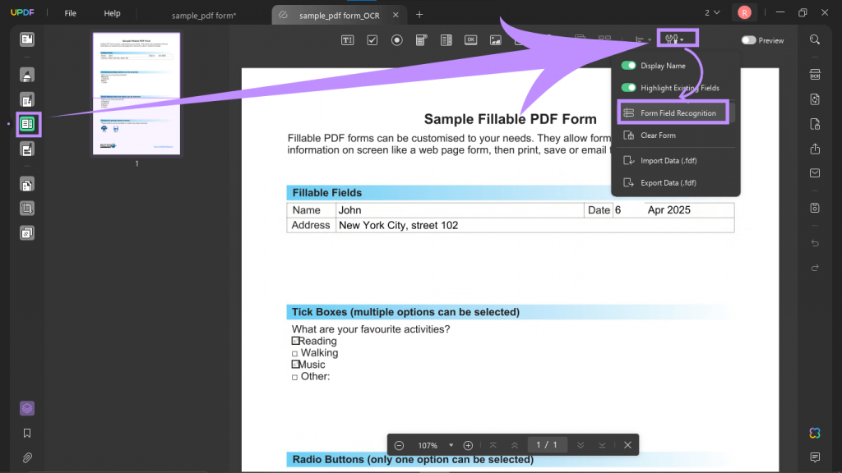Expand the align fields dropdown arrow

[x=650, y=40]
